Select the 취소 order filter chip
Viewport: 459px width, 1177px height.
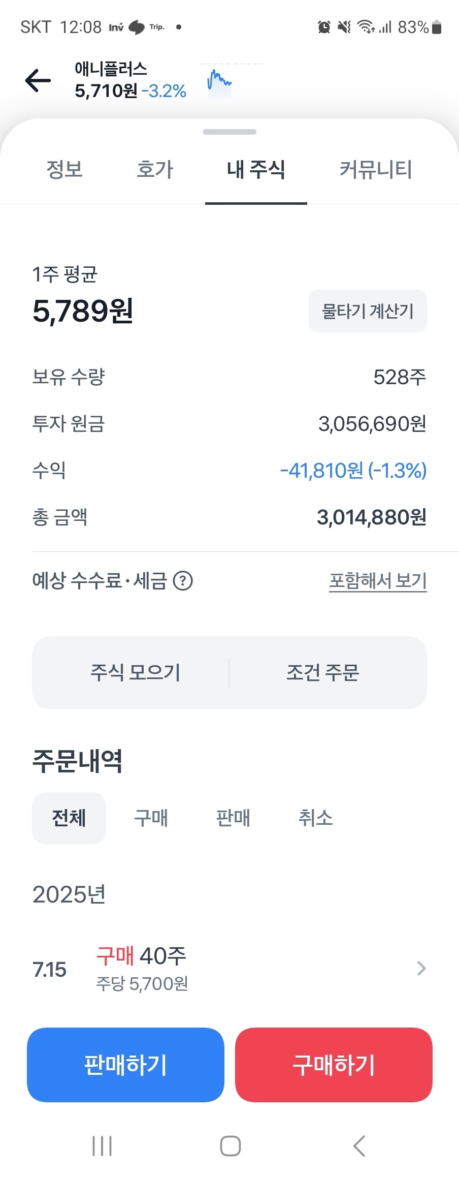tap(315, 818)
